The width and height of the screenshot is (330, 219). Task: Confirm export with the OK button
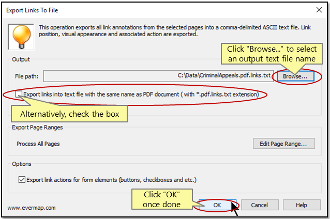217,205
